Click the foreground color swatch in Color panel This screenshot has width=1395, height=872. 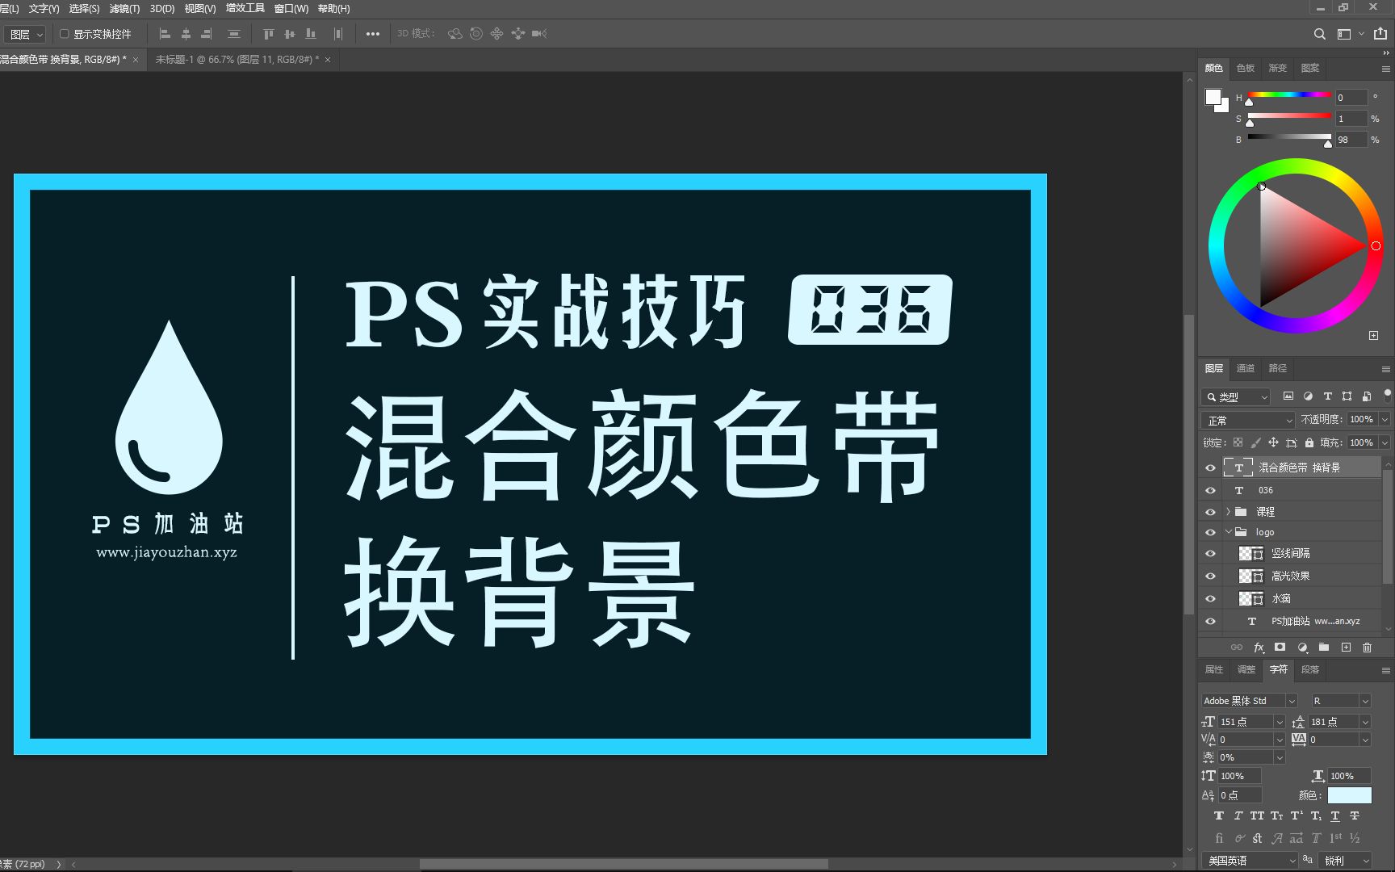click(x=1213, y=97)
